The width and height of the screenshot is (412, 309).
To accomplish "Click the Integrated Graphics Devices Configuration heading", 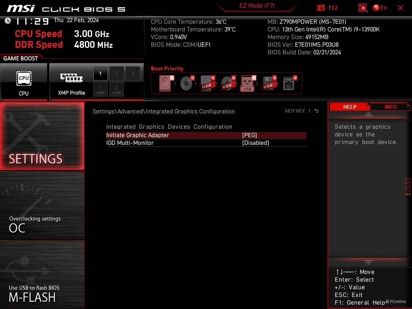I will click(169, 127).
